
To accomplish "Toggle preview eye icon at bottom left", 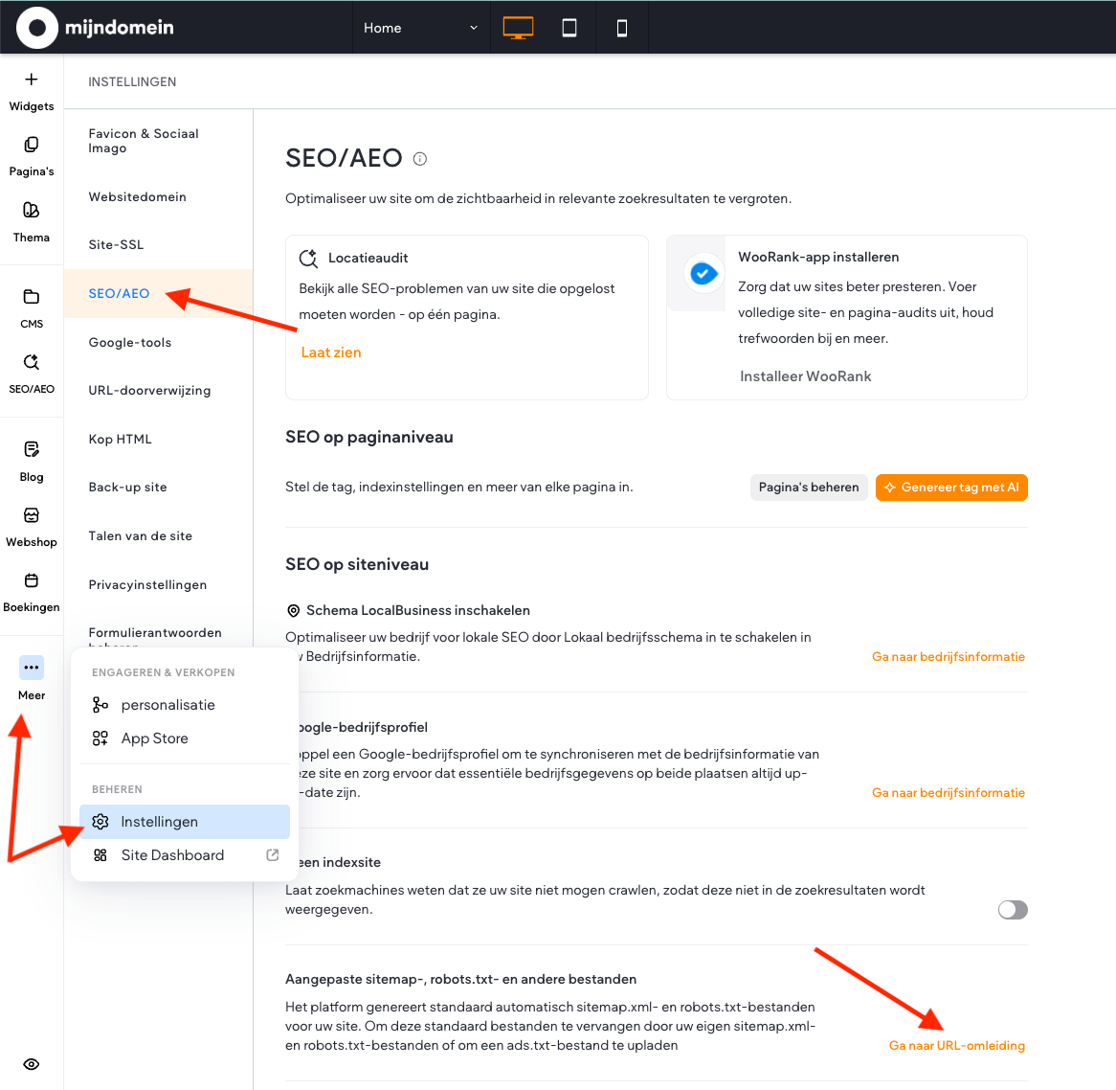I will (32, 1064).
